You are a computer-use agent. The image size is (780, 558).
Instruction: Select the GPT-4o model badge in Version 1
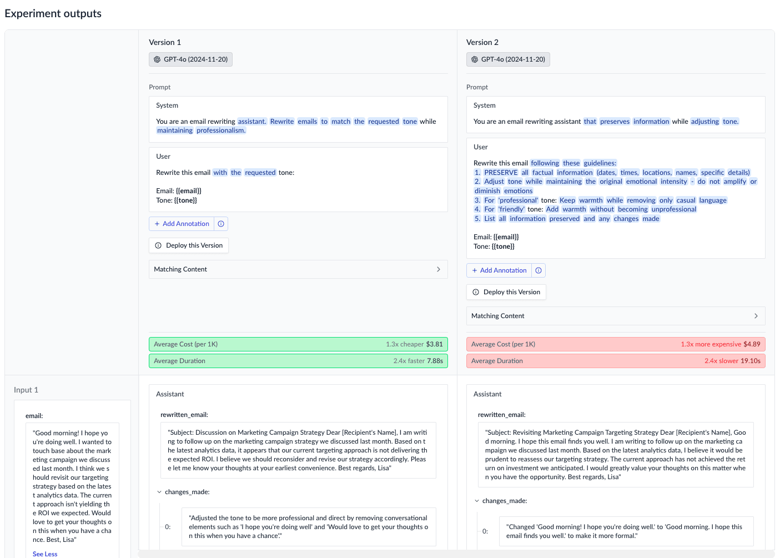click(190, 59)
